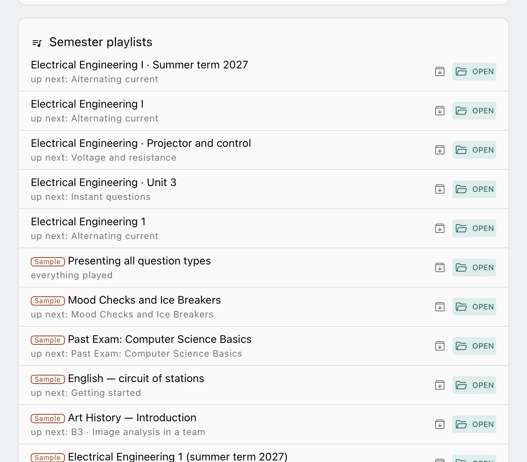Archive the 'Projector and control' playlist
This screenshot has height=462, width=527.
tap(440, 150)
